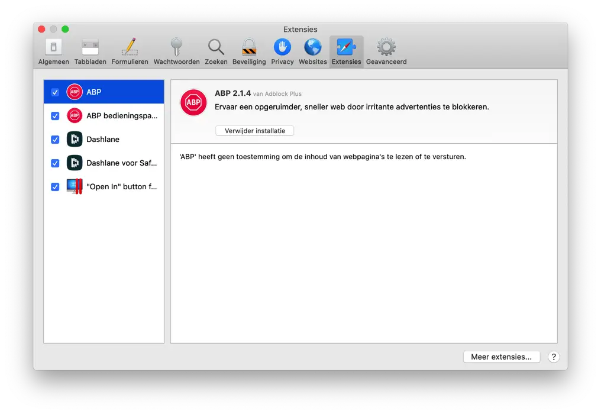This screenshot has width=601, height=414.
Task: Toggle the ABP bedieningspaneel checkbox
Action: [x=55, y=116]
